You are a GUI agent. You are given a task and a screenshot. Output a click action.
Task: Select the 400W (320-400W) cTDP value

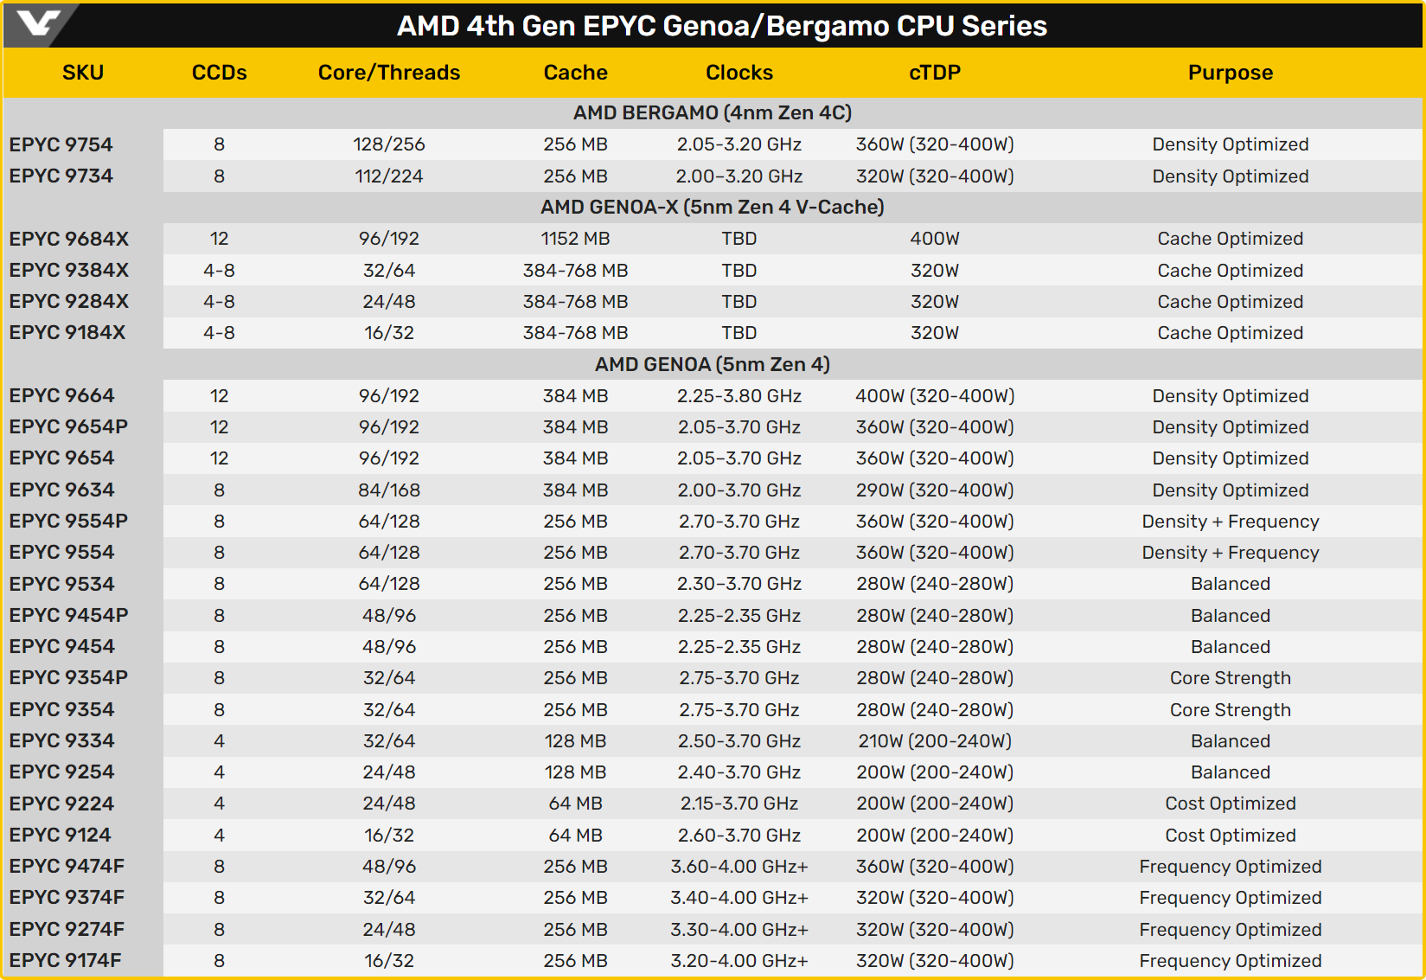coord(935,396)
